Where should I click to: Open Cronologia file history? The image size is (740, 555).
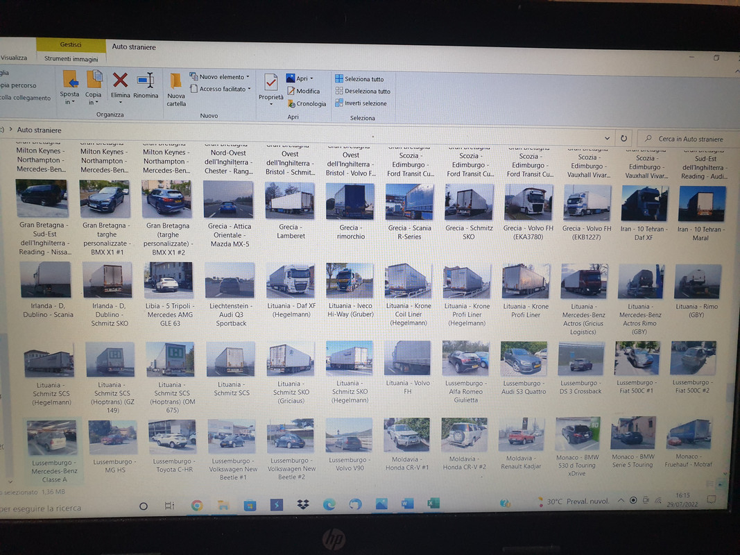(307, 104)
